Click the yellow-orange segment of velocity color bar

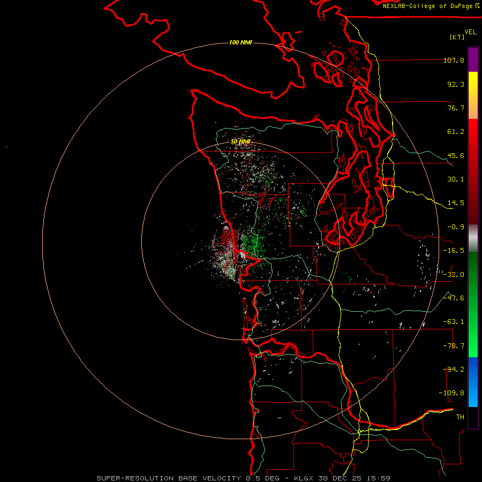click(473, 95)
